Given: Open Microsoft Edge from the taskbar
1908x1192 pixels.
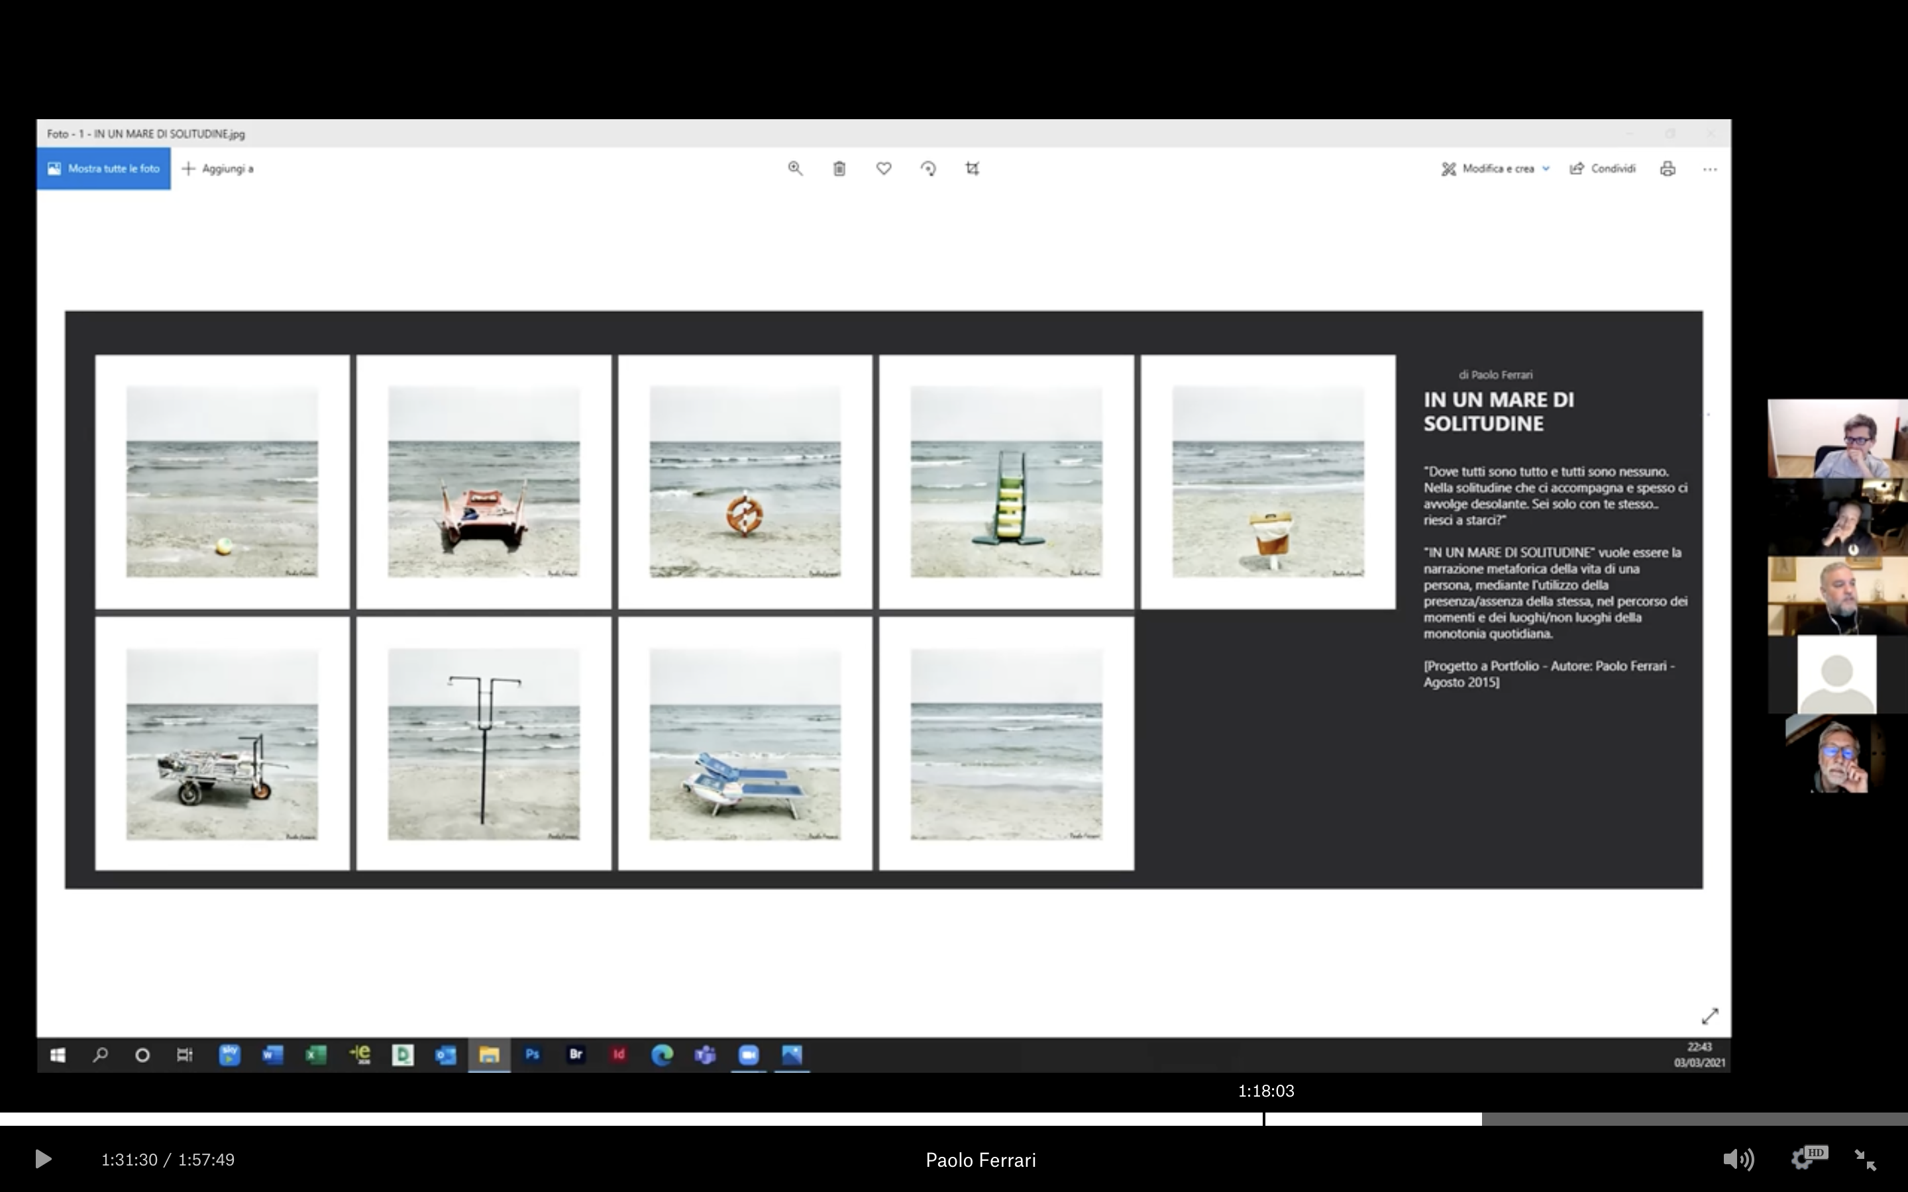Looking at the screenshot, I should coord(662,1055).
